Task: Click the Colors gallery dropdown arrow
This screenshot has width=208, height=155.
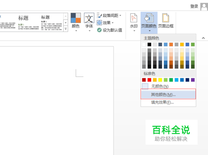Action: click(76, 31)
